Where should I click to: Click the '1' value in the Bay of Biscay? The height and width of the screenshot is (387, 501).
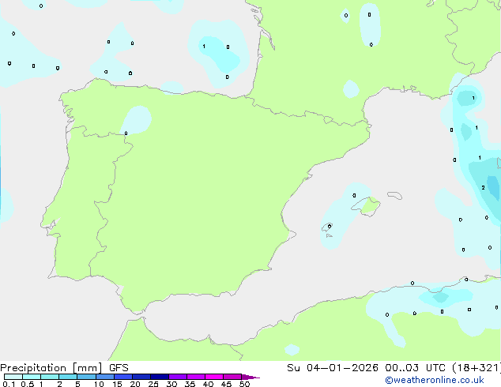tap(204, 47)
